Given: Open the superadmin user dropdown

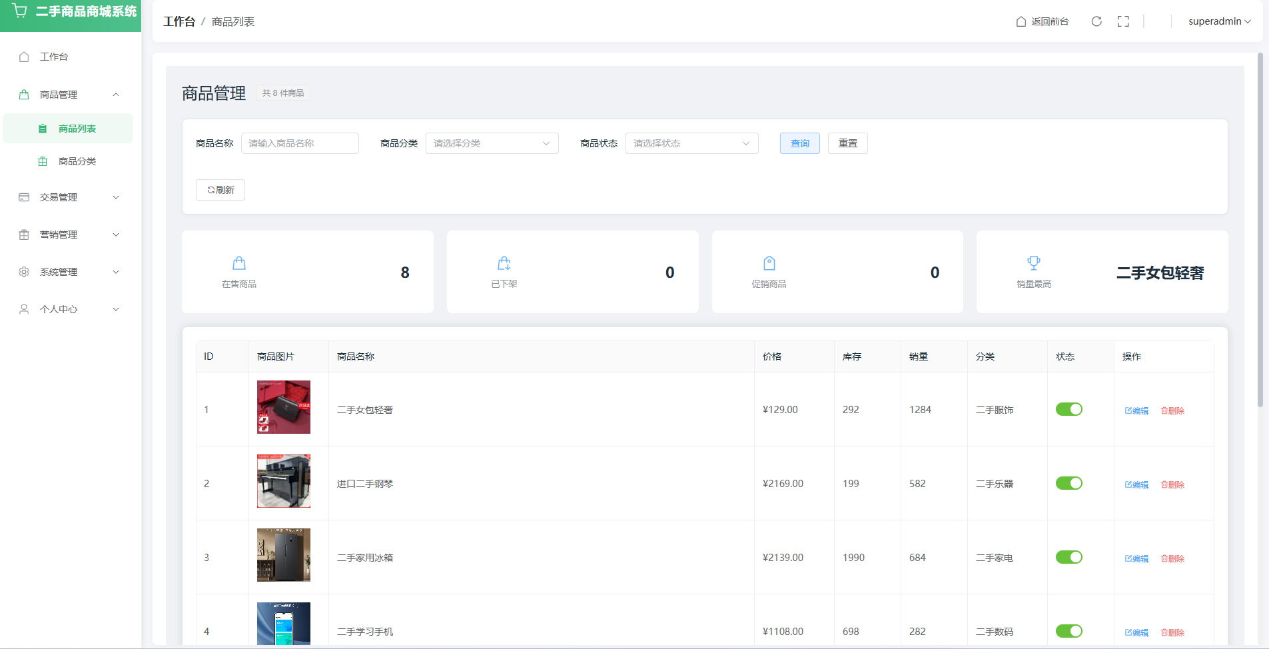Looking at the screenshot, I should point(1219,21).
